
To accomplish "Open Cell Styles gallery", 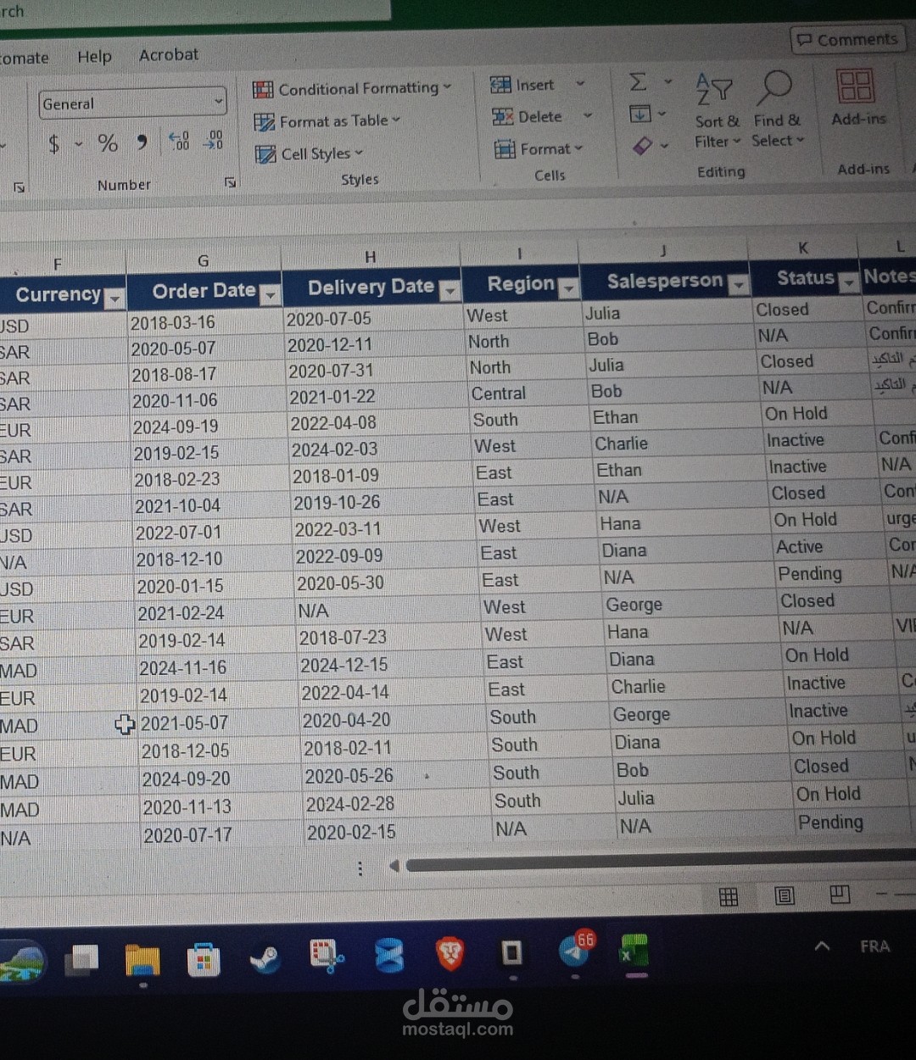I will coord(309,153).
